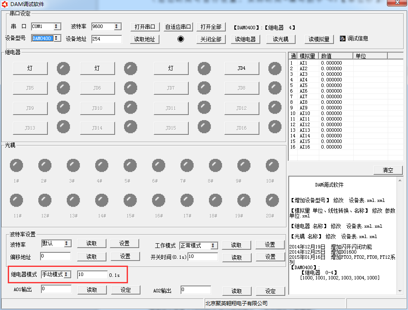Toggle relay button JD6
Image resolution: width=408 pixels, height=310 pixels.
[97, 88]
